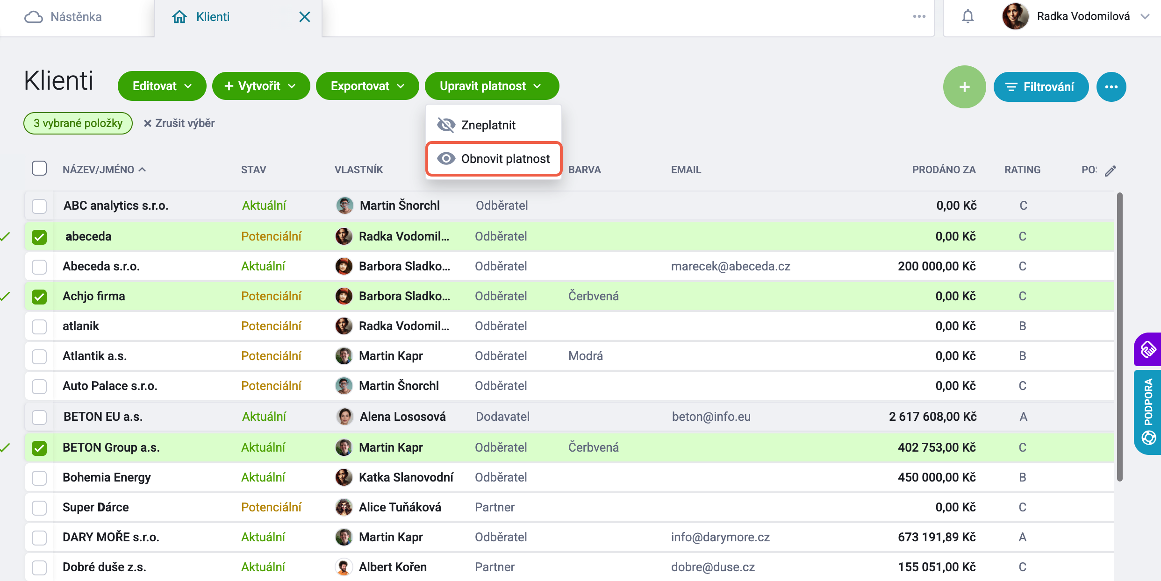Click the vertical scrollbar of the table
Viewport: 1161px width, 581px height.
tap(1120, 336)
